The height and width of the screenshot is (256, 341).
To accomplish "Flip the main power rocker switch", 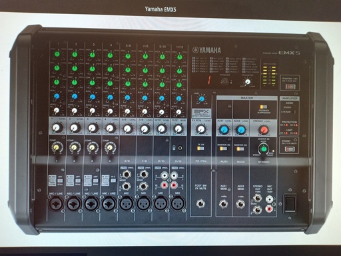I will 290,203.
